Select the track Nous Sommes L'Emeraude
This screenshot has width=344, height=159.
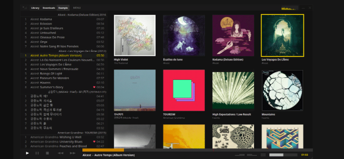click(x=64, y=69)
